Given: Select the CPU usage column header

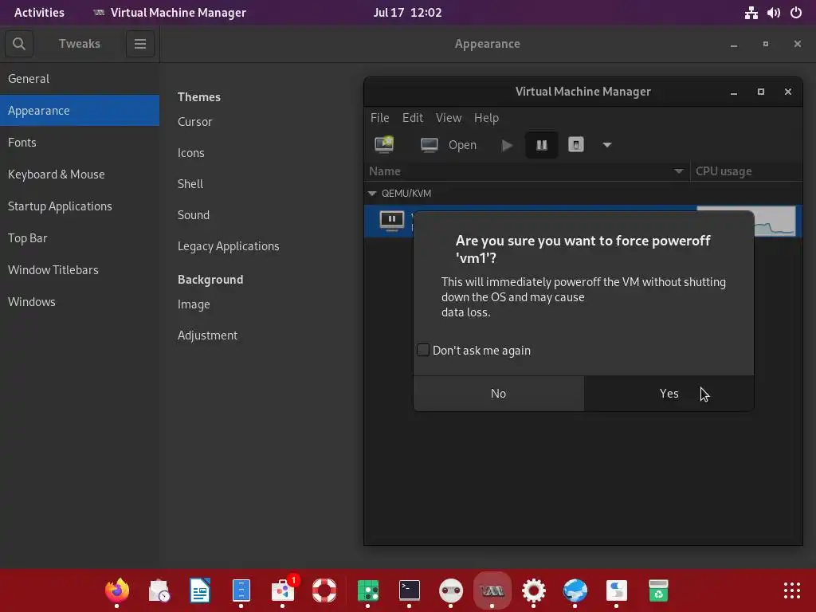Looking at the screenshot, I should [x=746, y=171].
